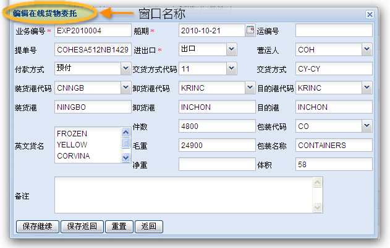Click the empty 净重 field
This screenshot has width=390, height=248.
(x=217, y=164)
